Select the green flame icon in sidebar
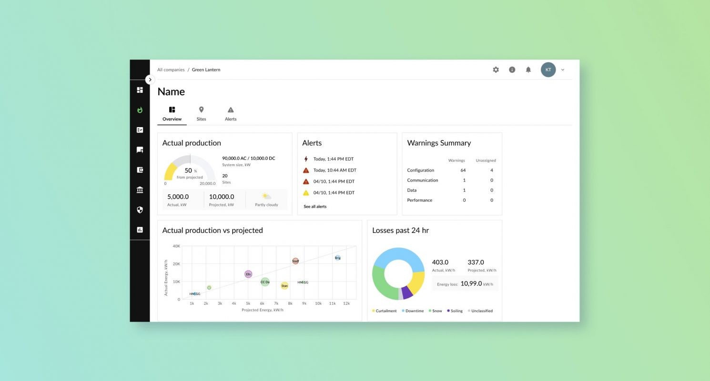Viewport: 710px width, 381px height. click(140, 110)
